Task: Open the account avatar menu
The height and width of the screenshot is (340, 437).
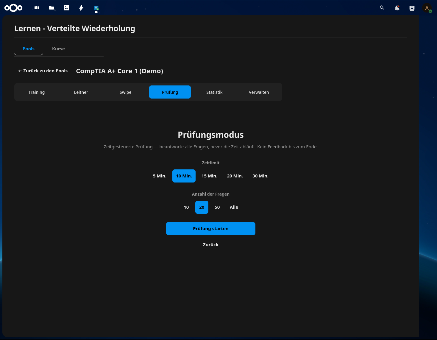Action: click(427, 8)
